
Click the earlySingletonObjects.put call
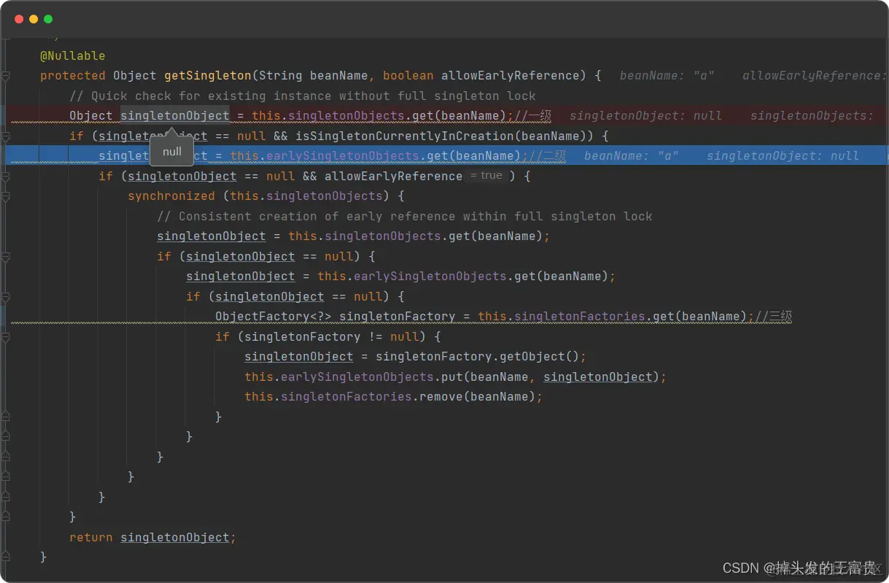click(372, 377)
